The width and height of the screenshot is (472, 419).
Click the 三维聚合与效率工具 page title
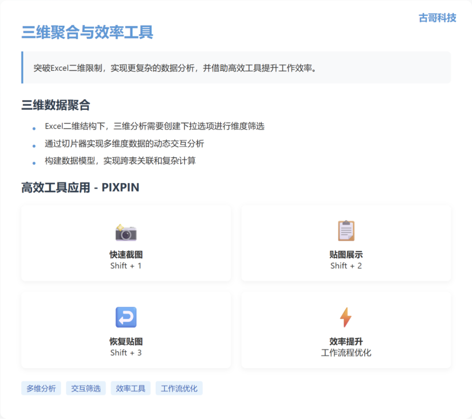pos(87,32)
